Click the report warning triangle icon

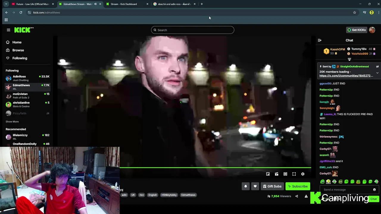coord(306,196)
